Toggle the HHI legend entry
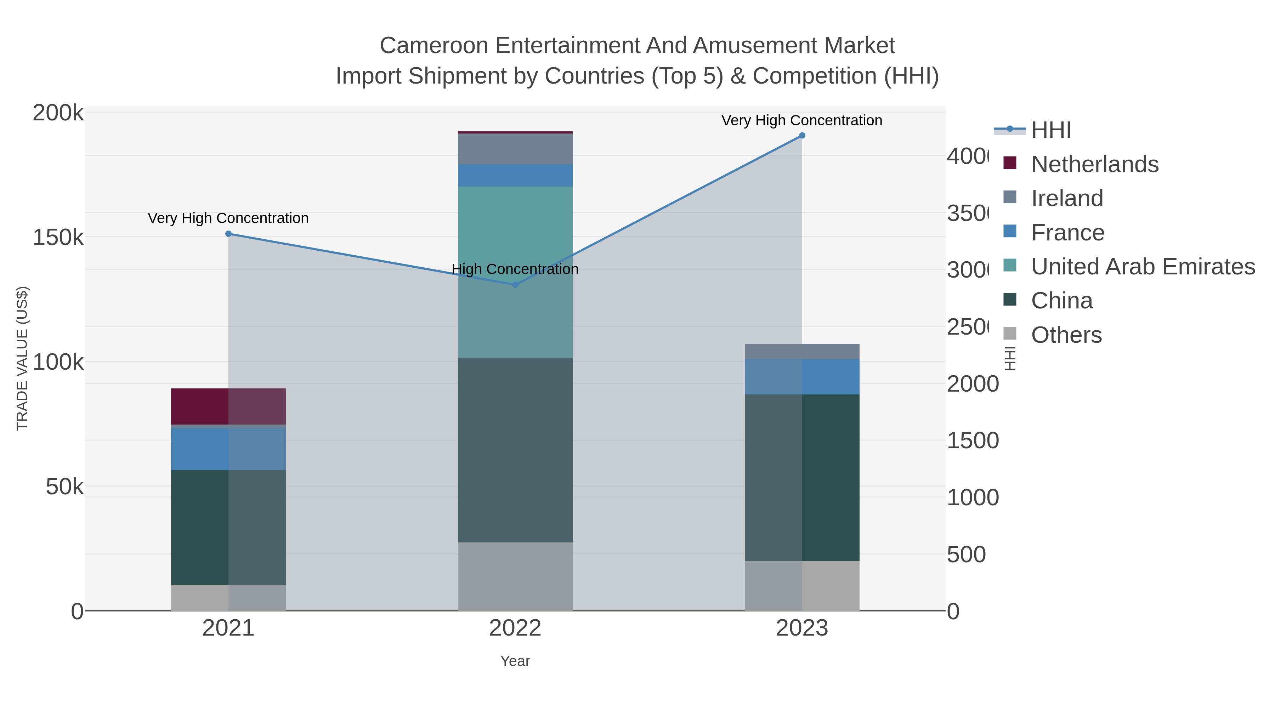This screenshot has height=717, width=1275. click(1033, 130)
